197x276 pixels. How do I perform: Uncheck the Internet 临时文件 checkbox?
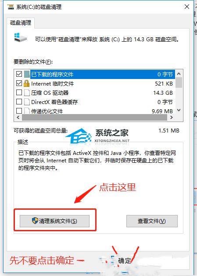click(19, 83)
